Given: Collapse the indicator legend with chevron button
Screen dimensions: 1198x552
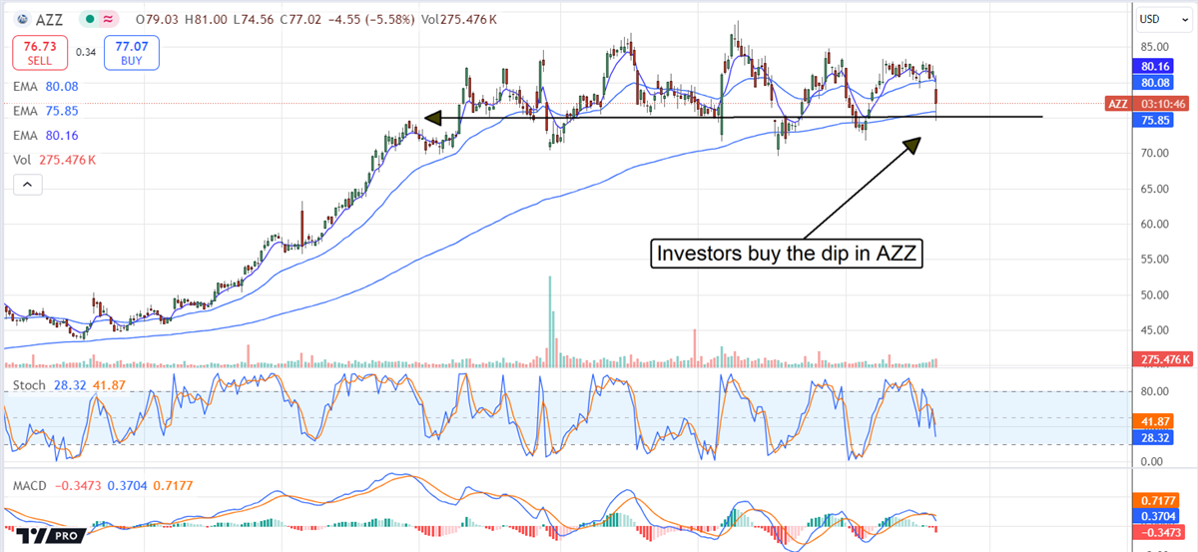Looking at the screenshot, I should 28,185.
